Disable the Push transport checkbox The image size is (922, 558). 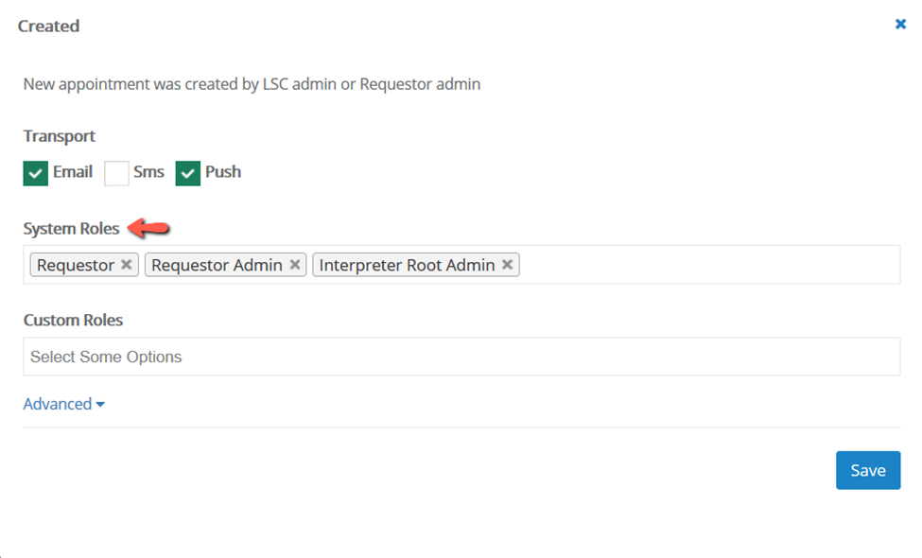tap(188, 173)
